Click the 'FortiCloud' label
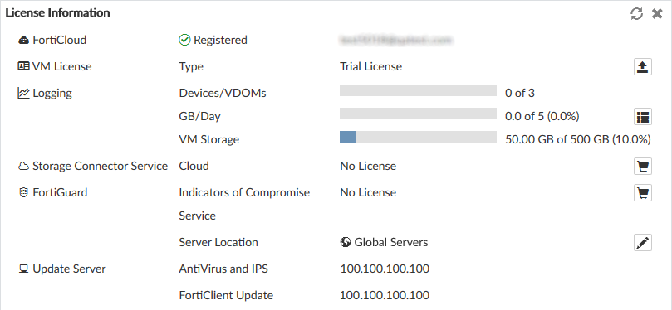 (x=60, y=40)
